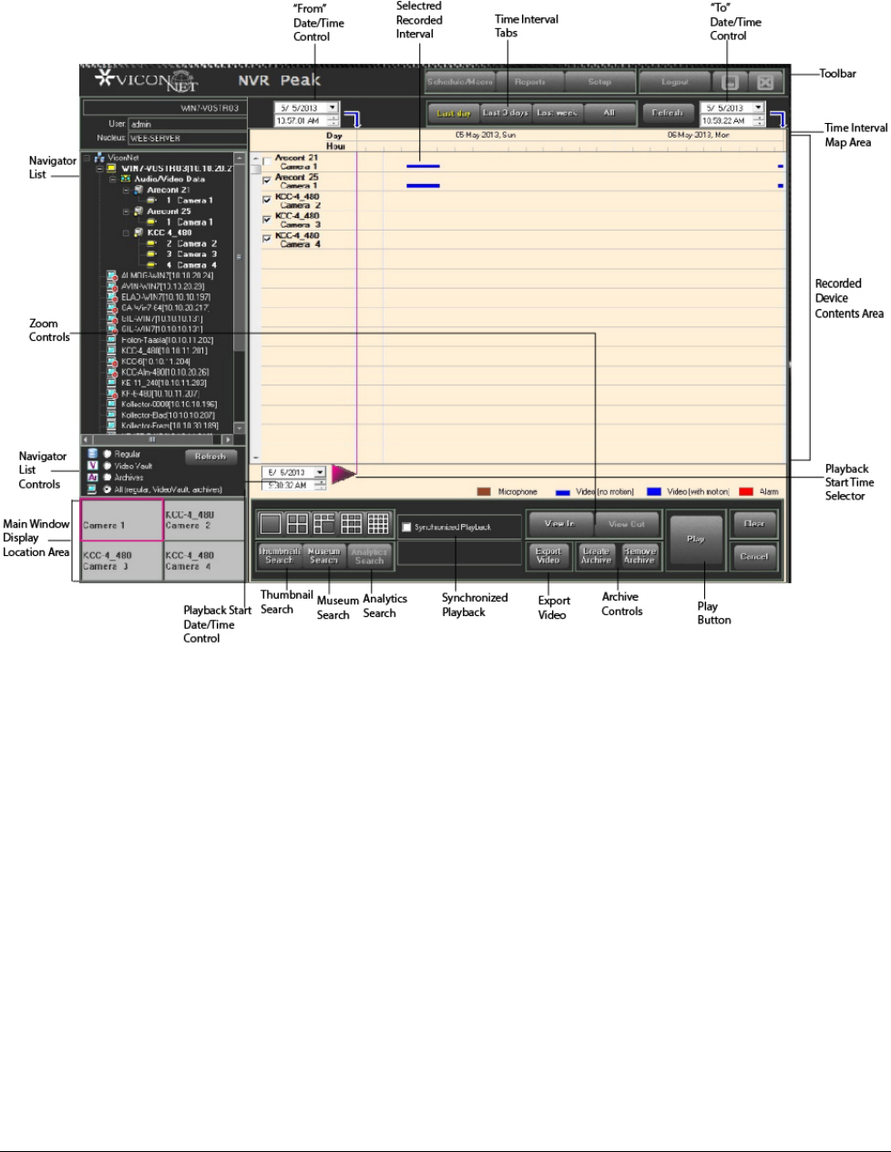Select the 3x3 grid layout icon
Screen dimensions: 891x1152
click(352, 523)
